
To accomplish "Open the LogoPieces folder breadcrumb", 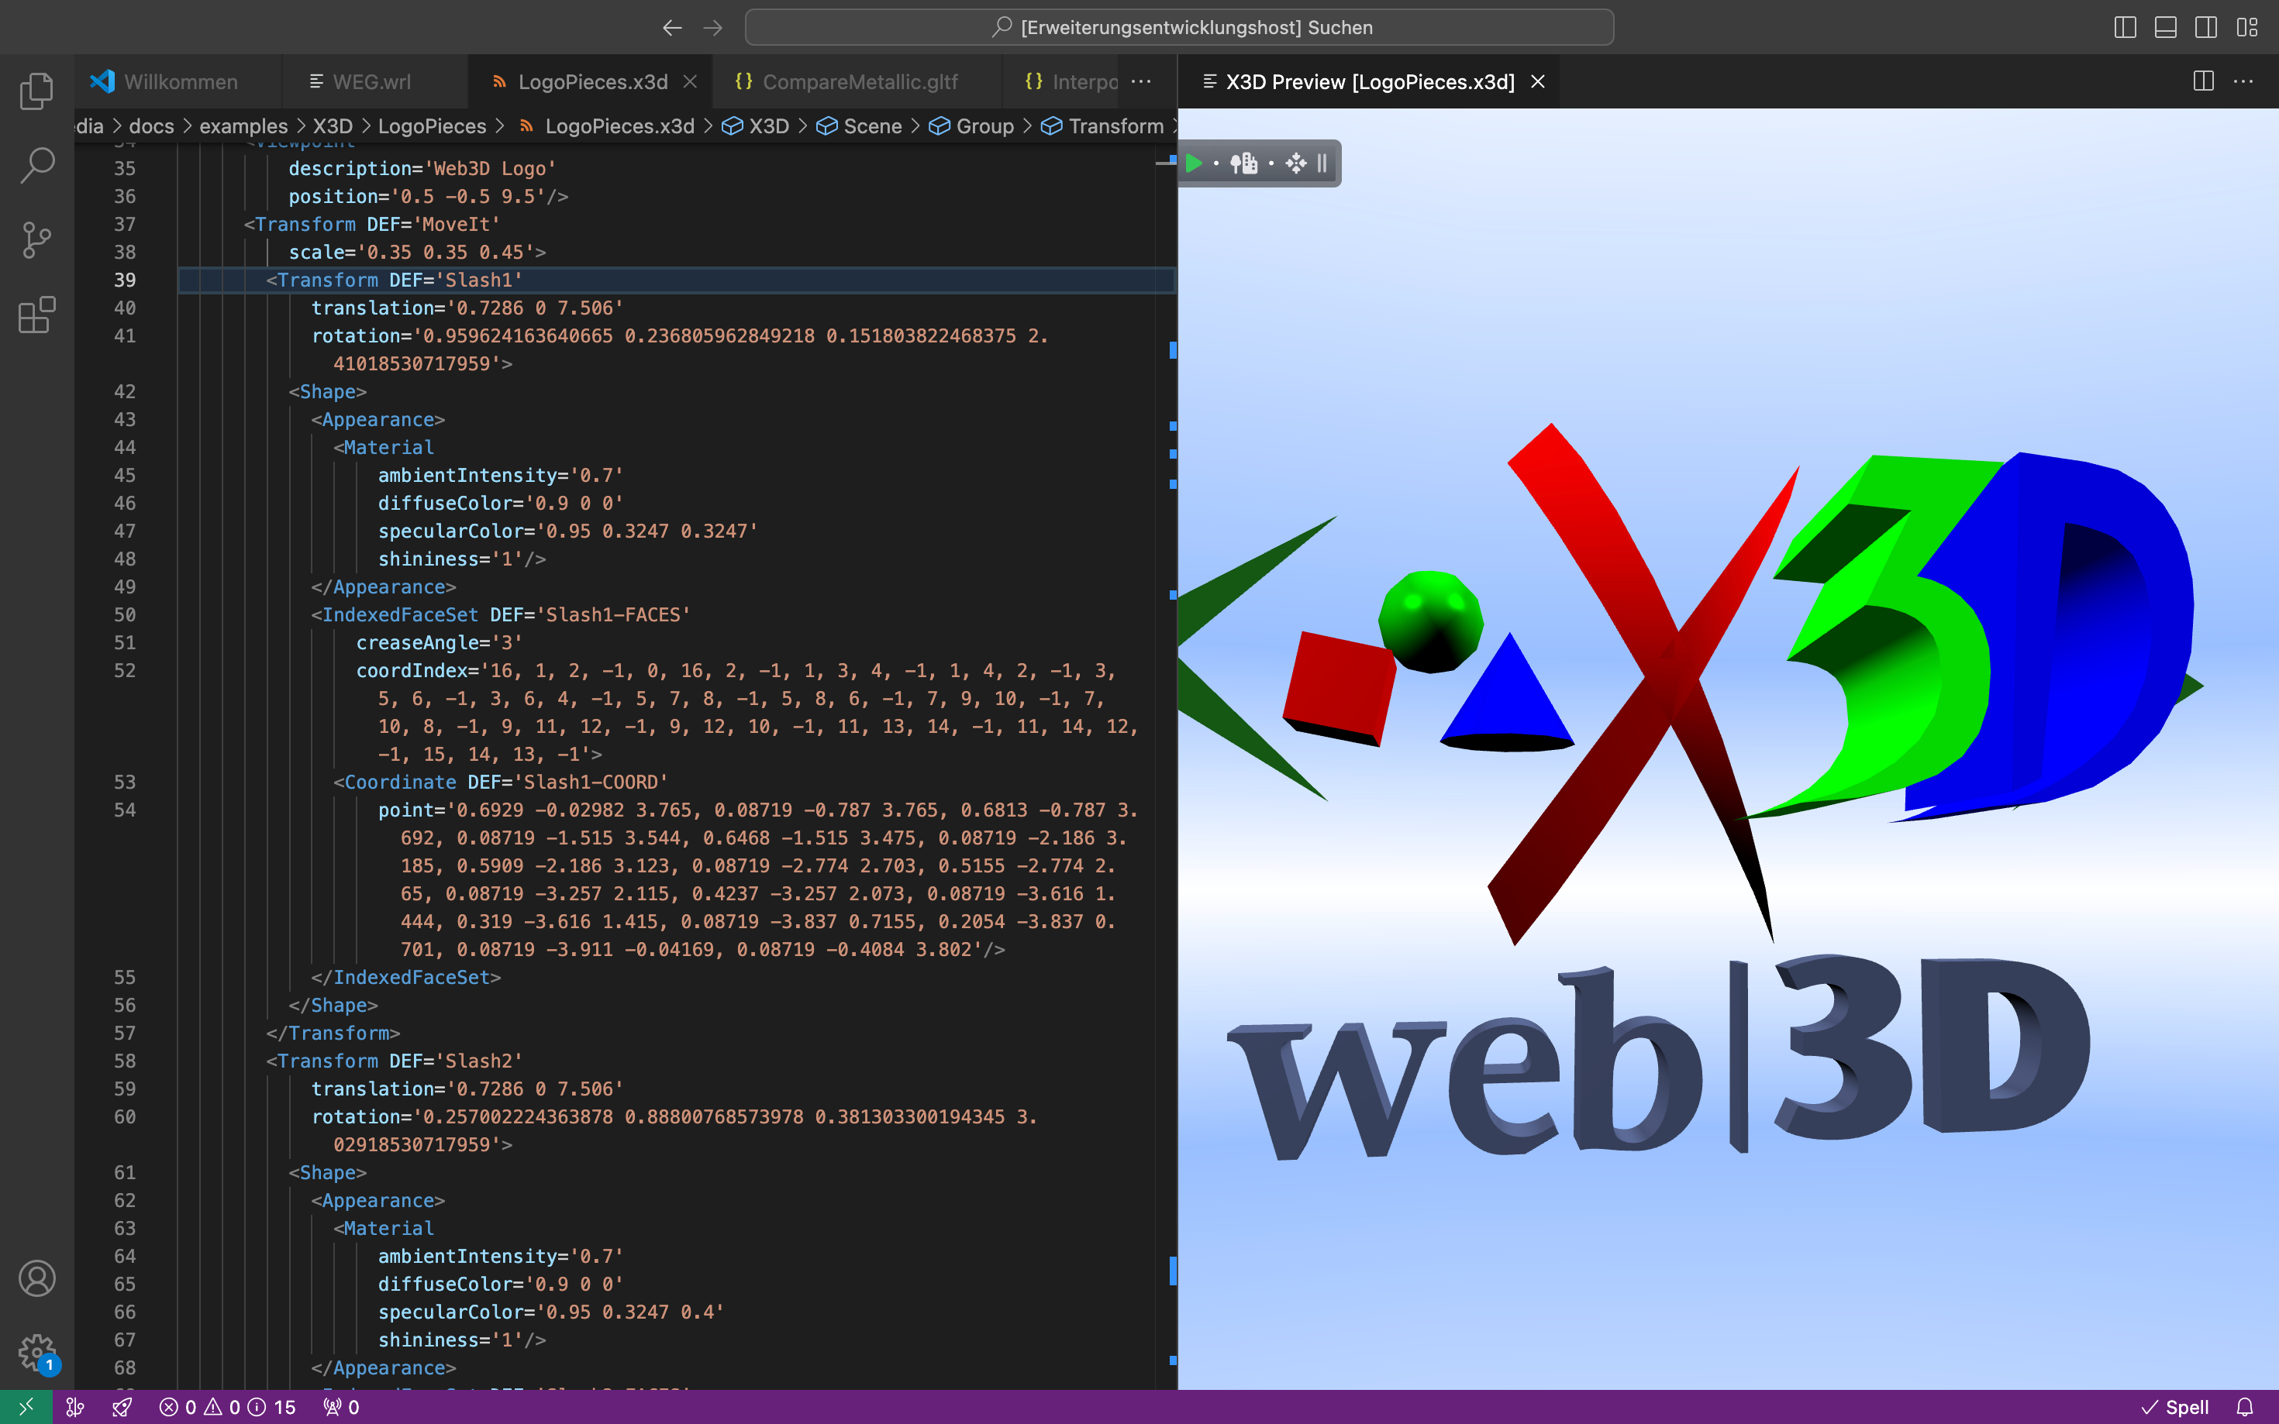I will click(433, 126).
